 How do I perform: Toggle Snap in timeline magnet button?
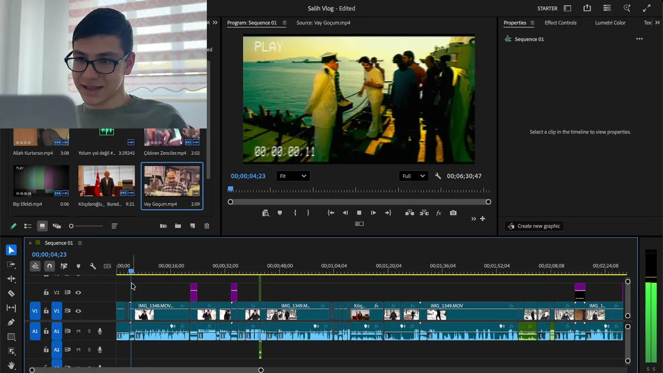point(49,266)
